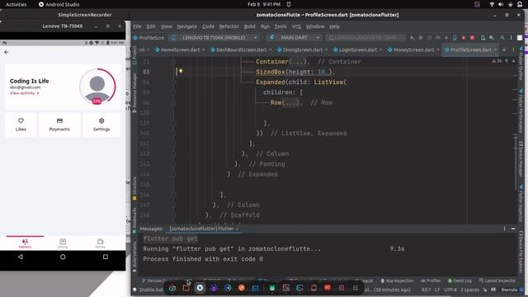Screen dimensions: 528x297
Task: Click the Search Everywhere magnifier icon
Action: click(502, 38)
